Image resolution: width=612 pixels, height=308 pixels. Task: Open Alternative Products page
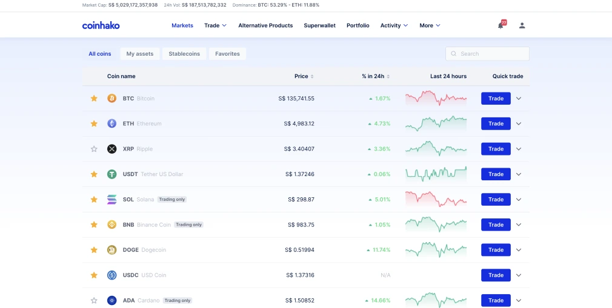tap(265, 25)
